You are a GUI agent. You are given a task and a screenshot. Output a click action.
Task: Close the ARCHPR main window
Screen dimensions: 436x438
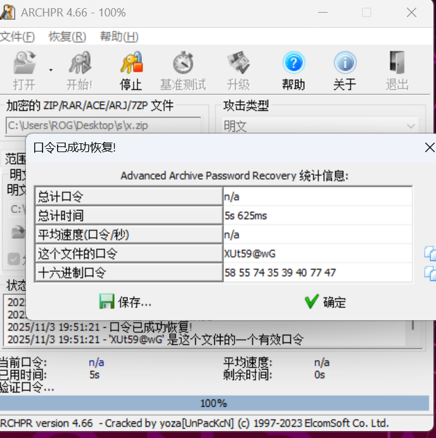pyautogui.click(x=411, y=13)
